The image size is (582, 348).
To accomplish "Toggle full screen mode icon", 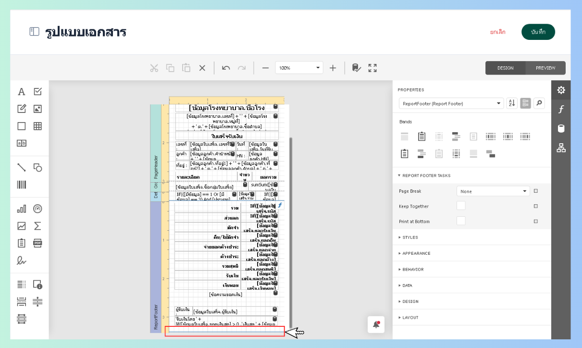I will click(x=372, y=68).
